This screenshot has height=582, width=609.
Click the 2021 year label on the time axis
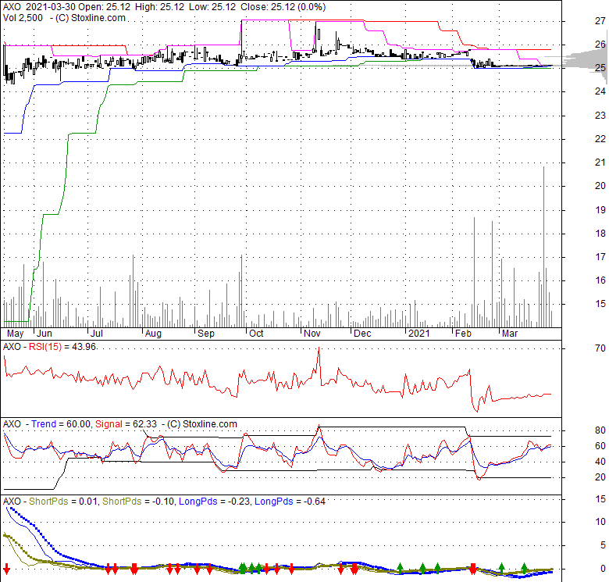click(x=419, y=334)
